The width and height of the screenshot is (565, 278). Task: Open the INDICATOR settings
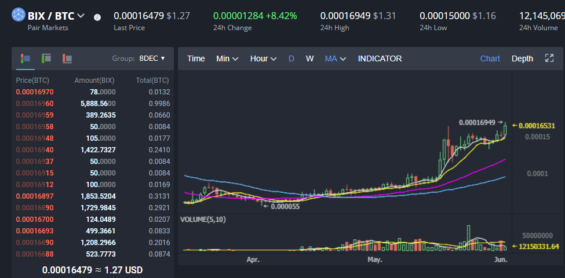(380, 58)
